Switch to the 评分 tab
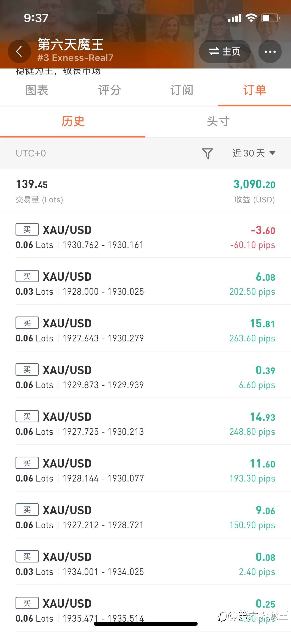The width and height of the screenshot is (291, 632). pos(109,90)
